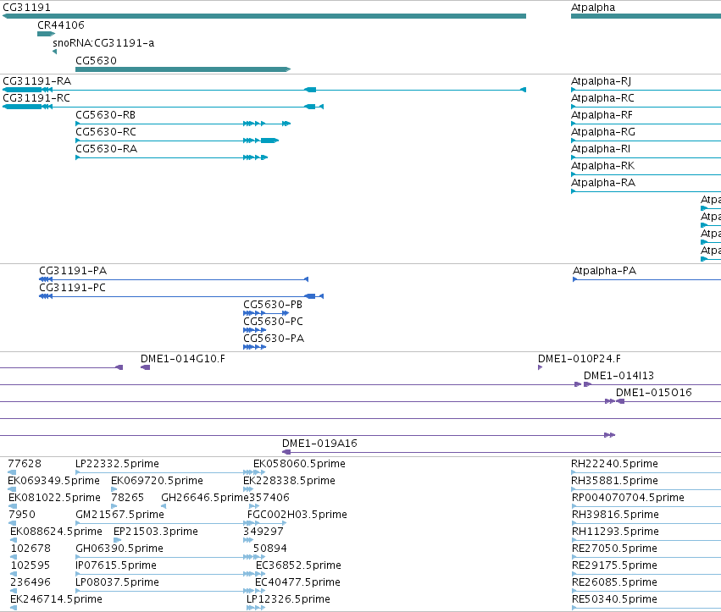The image size is (721, 612).
Task: Select transcript CG31191-RA
Action: point(264,90)
